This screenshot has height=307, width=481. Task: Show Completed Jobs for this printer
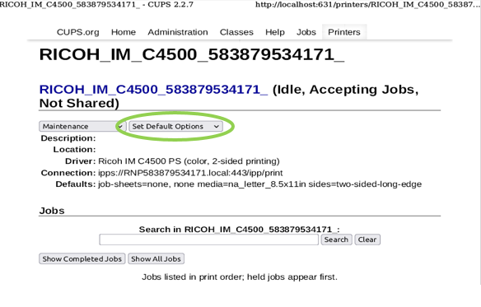point(82,258)
